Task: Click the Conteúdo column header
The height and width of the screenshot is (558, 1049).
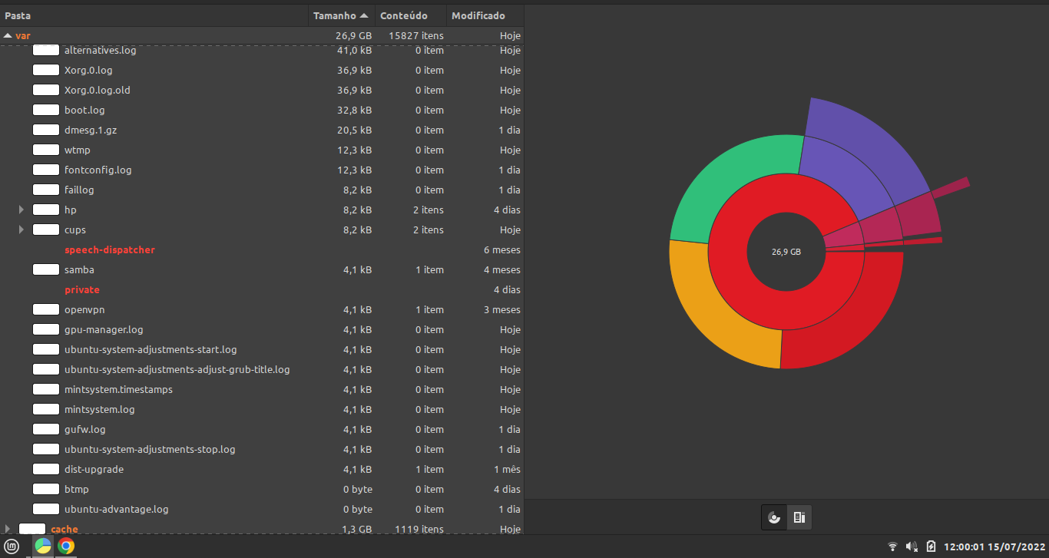Action: [x=404, y=15]
